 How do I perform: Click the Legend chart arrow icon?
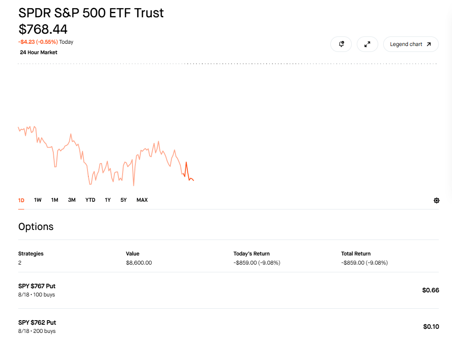point(429,44)
